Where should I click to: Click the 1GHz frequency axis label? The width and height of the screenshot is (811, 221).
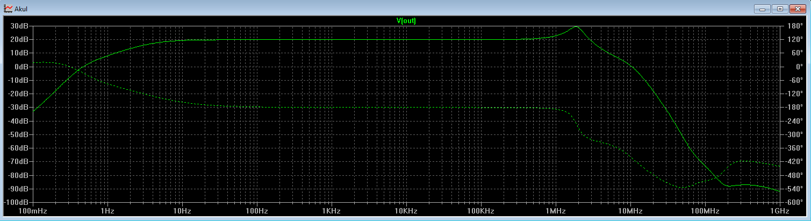[779, 210]
